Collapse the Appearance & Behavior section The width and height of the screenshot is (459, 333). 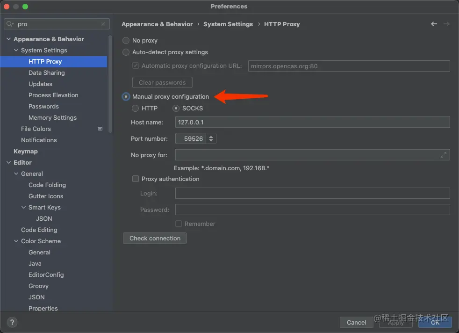click(x=9, y=39)
